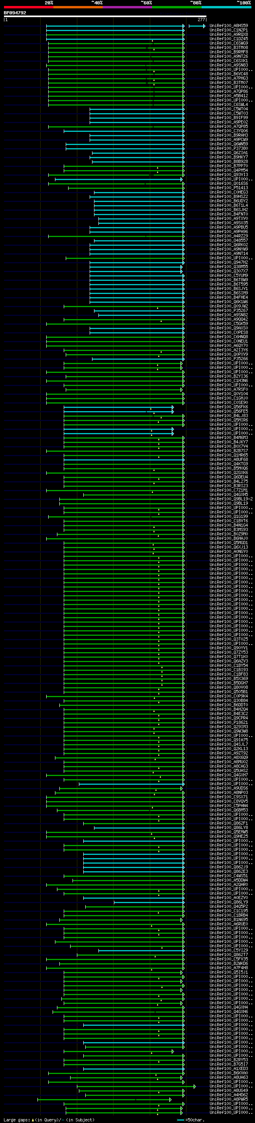Select the UniRef100_A9NT26 label
Image resolution: width=255 pixels, height=1123 pixels.
229,56
